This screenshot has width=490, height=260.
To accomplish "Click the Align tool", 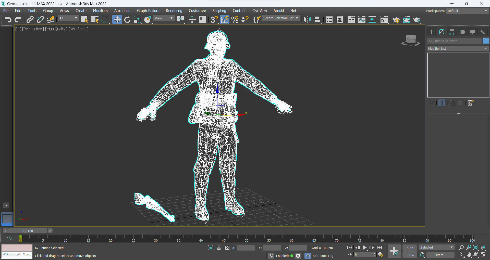I will tap(317, 19).
